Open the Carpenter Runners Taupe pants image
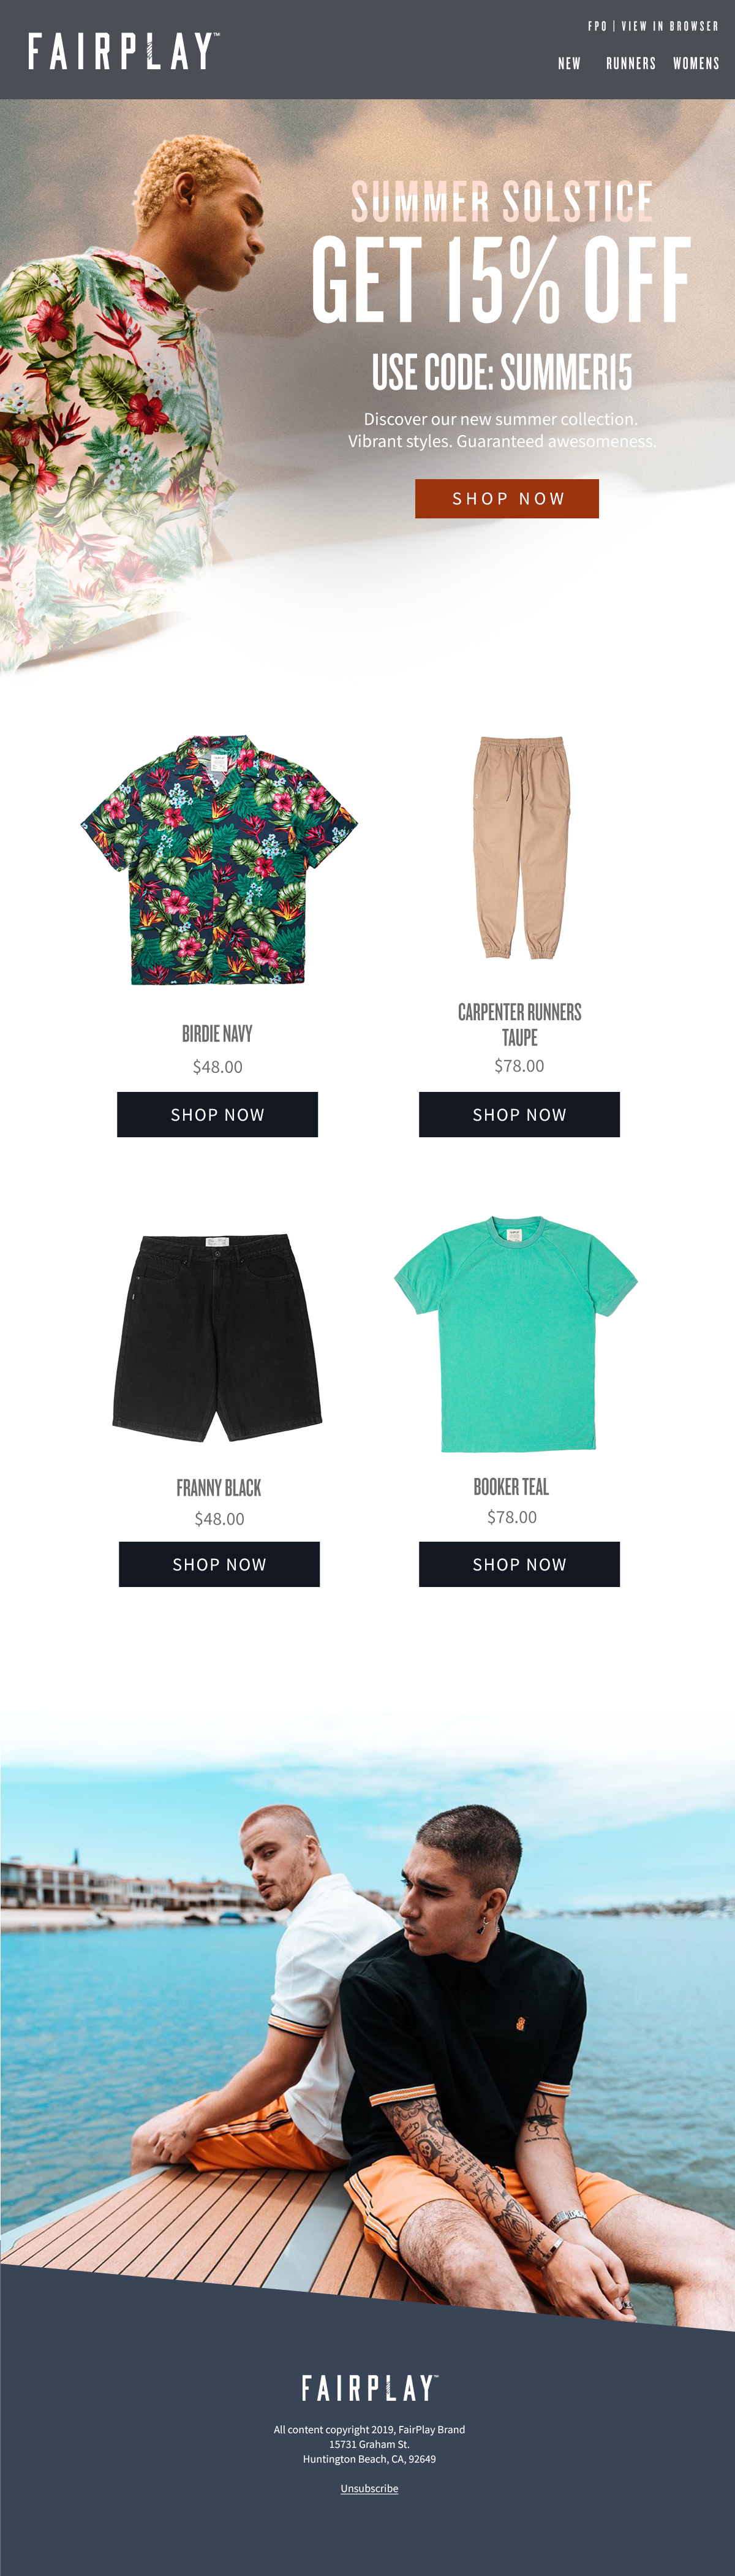The width and height of the screenshot is (735, 2576). [x=520, y=848]
